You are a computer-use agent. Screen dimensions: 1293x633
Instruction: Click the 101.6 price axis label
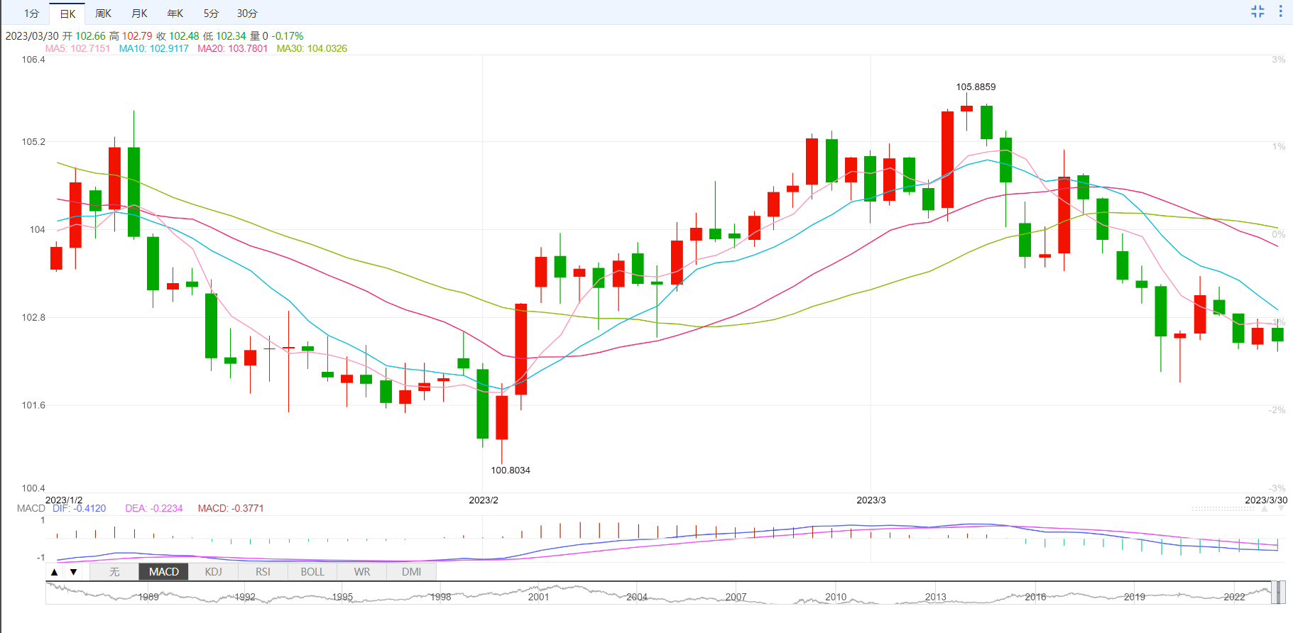(33, 405)
